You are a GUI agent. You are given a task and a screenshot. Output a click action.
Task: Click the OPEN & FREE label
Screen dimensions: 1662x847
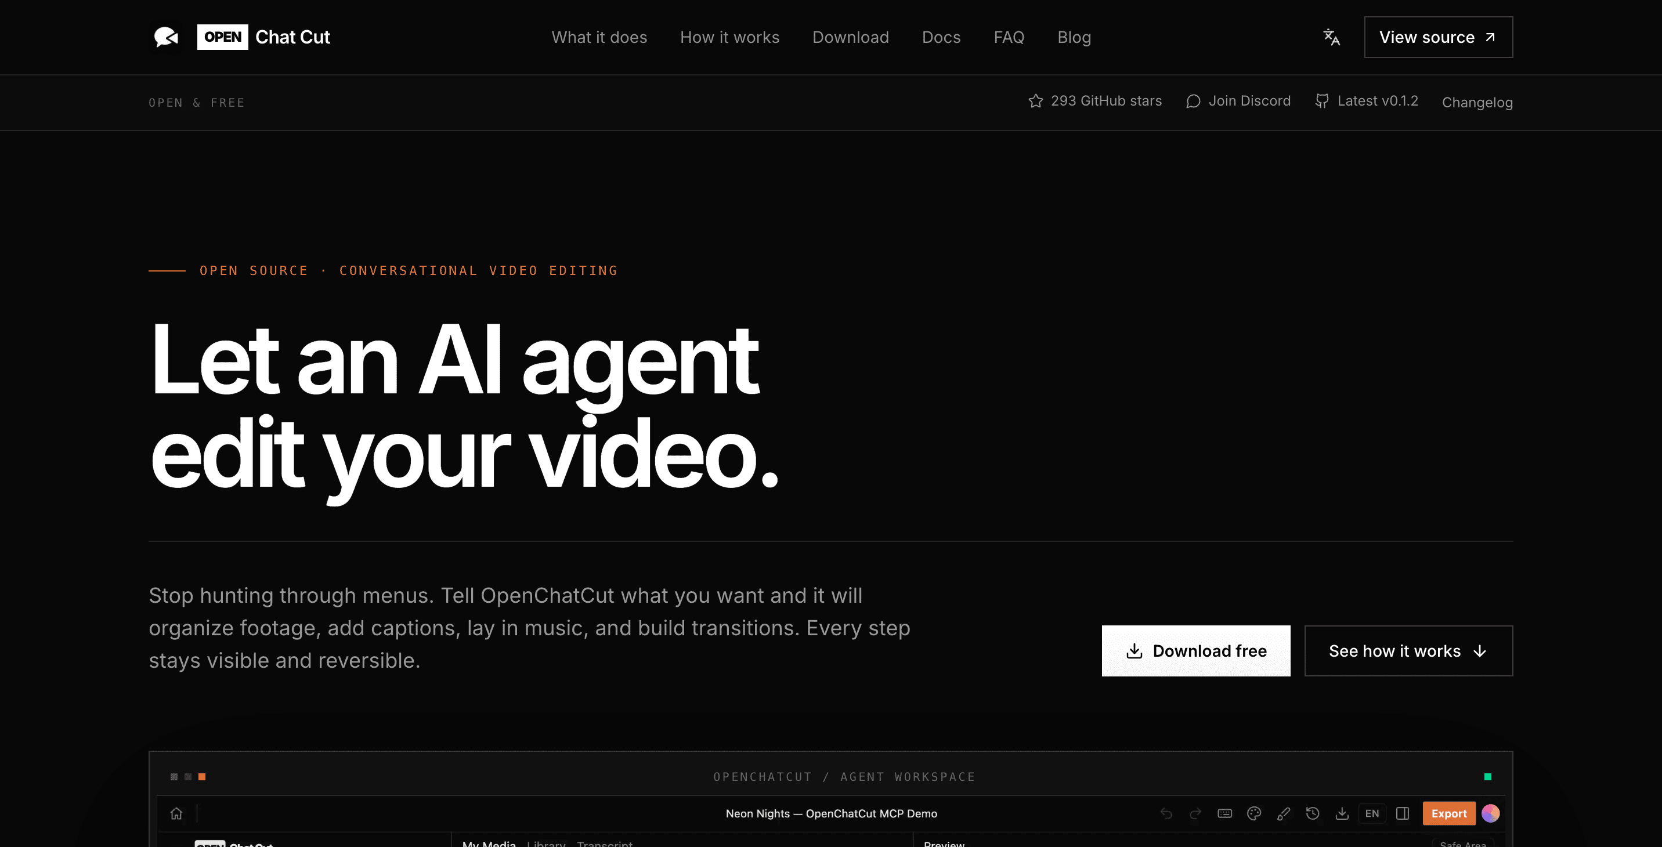pos(197,103)
